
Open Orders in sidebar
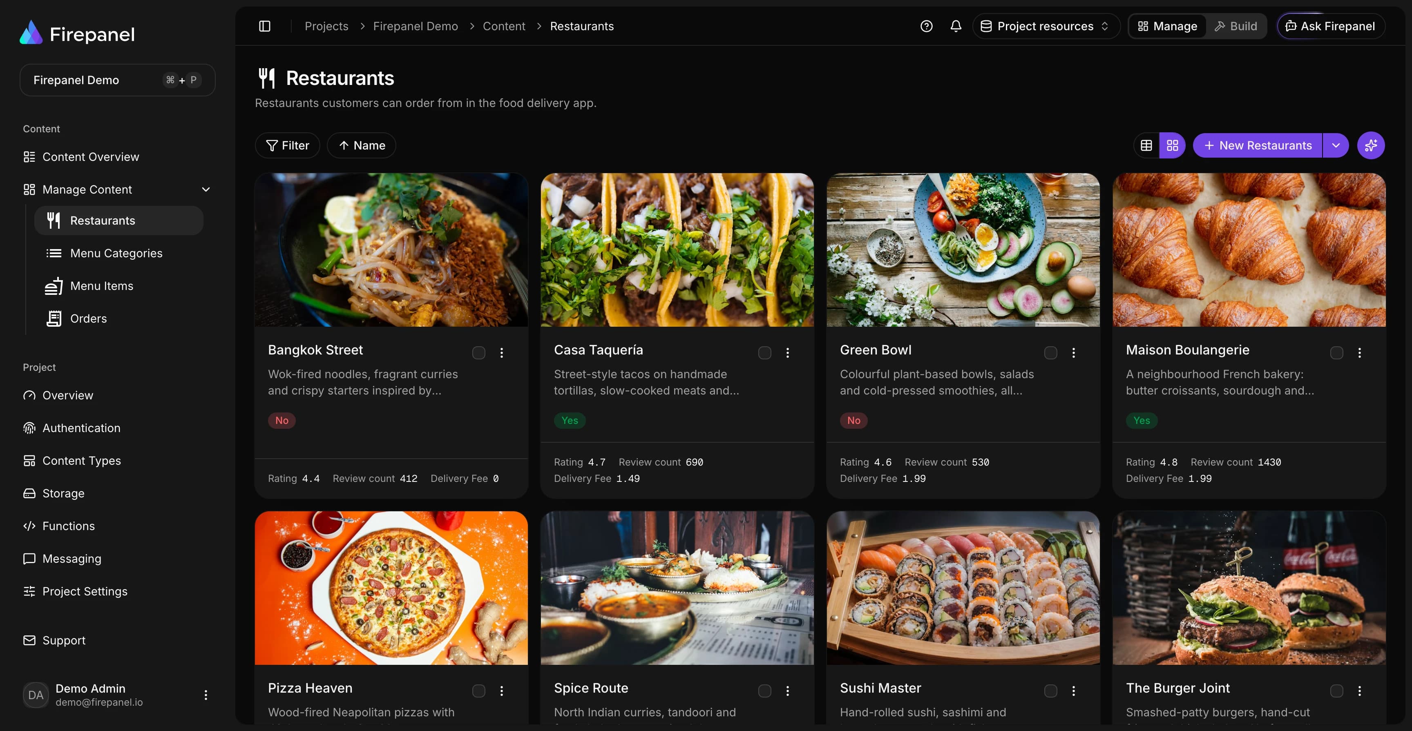click(119, 319)
